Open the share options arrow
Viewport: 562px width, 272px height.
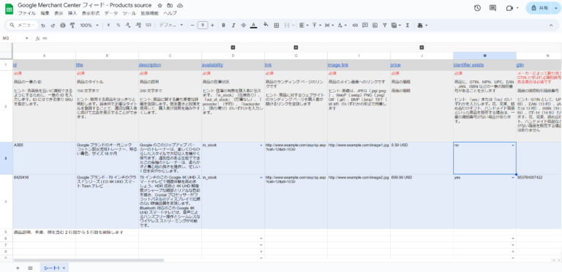[556, 8]
